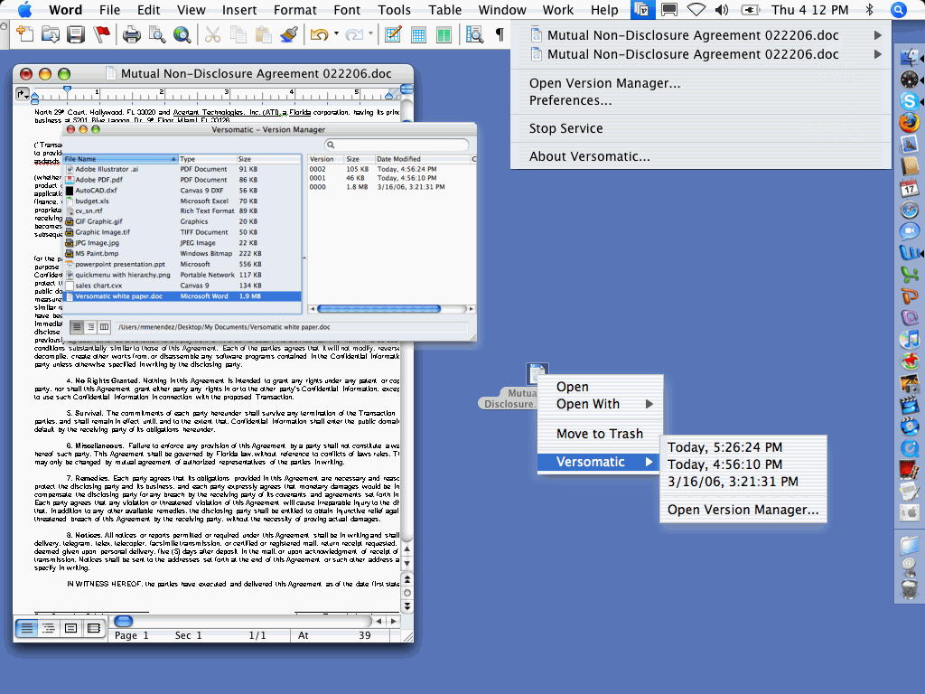The image size is (925, 694).
Task: Select hierarchical list view in Version Manager
Action: coord(91,327)
